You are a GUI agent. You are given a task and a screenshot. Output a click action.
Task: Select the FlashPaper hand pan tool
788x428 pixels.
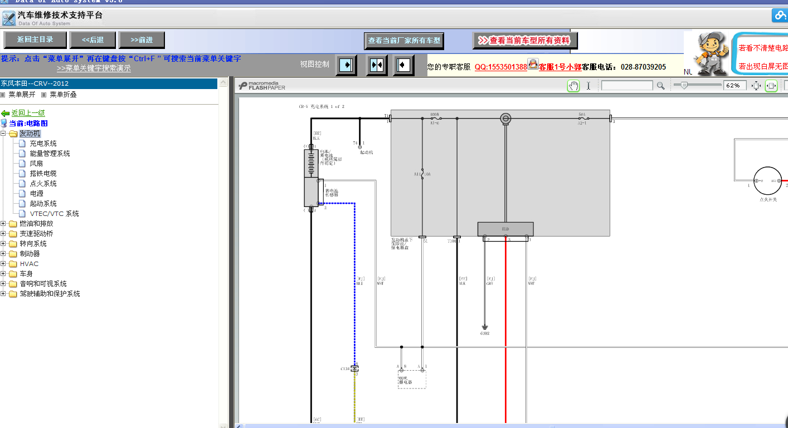pos(573,86)
